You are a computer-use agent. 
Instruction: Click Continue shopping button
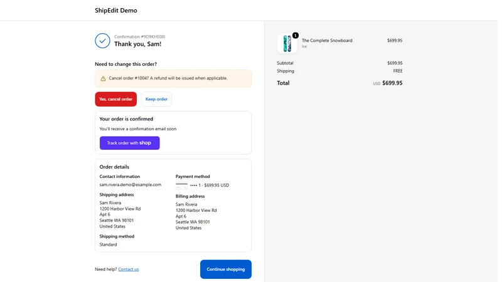(226, 269)
